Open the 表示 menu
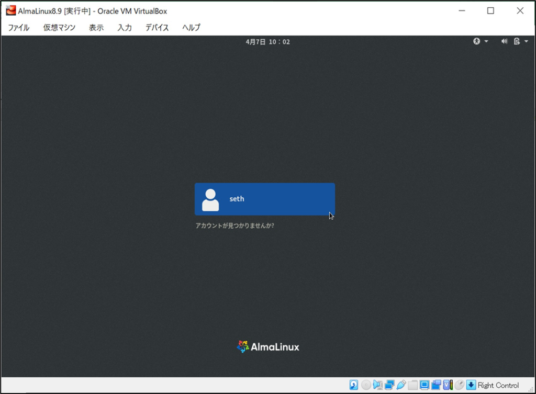The image size is (536, 394). click(96, 27)
